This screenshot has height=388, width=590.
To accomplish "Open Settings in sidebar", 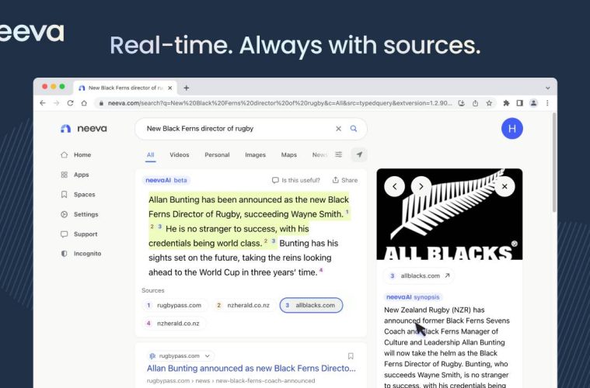I will (79, 214).
